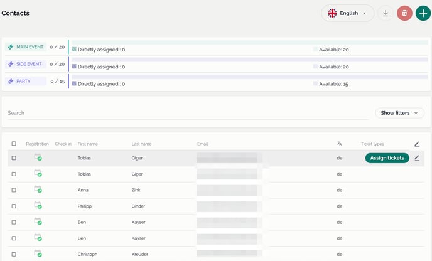The height and width of the screenshot is (261, 432).
Task: Sort by the First name column header
Action: tap(88, 144)
